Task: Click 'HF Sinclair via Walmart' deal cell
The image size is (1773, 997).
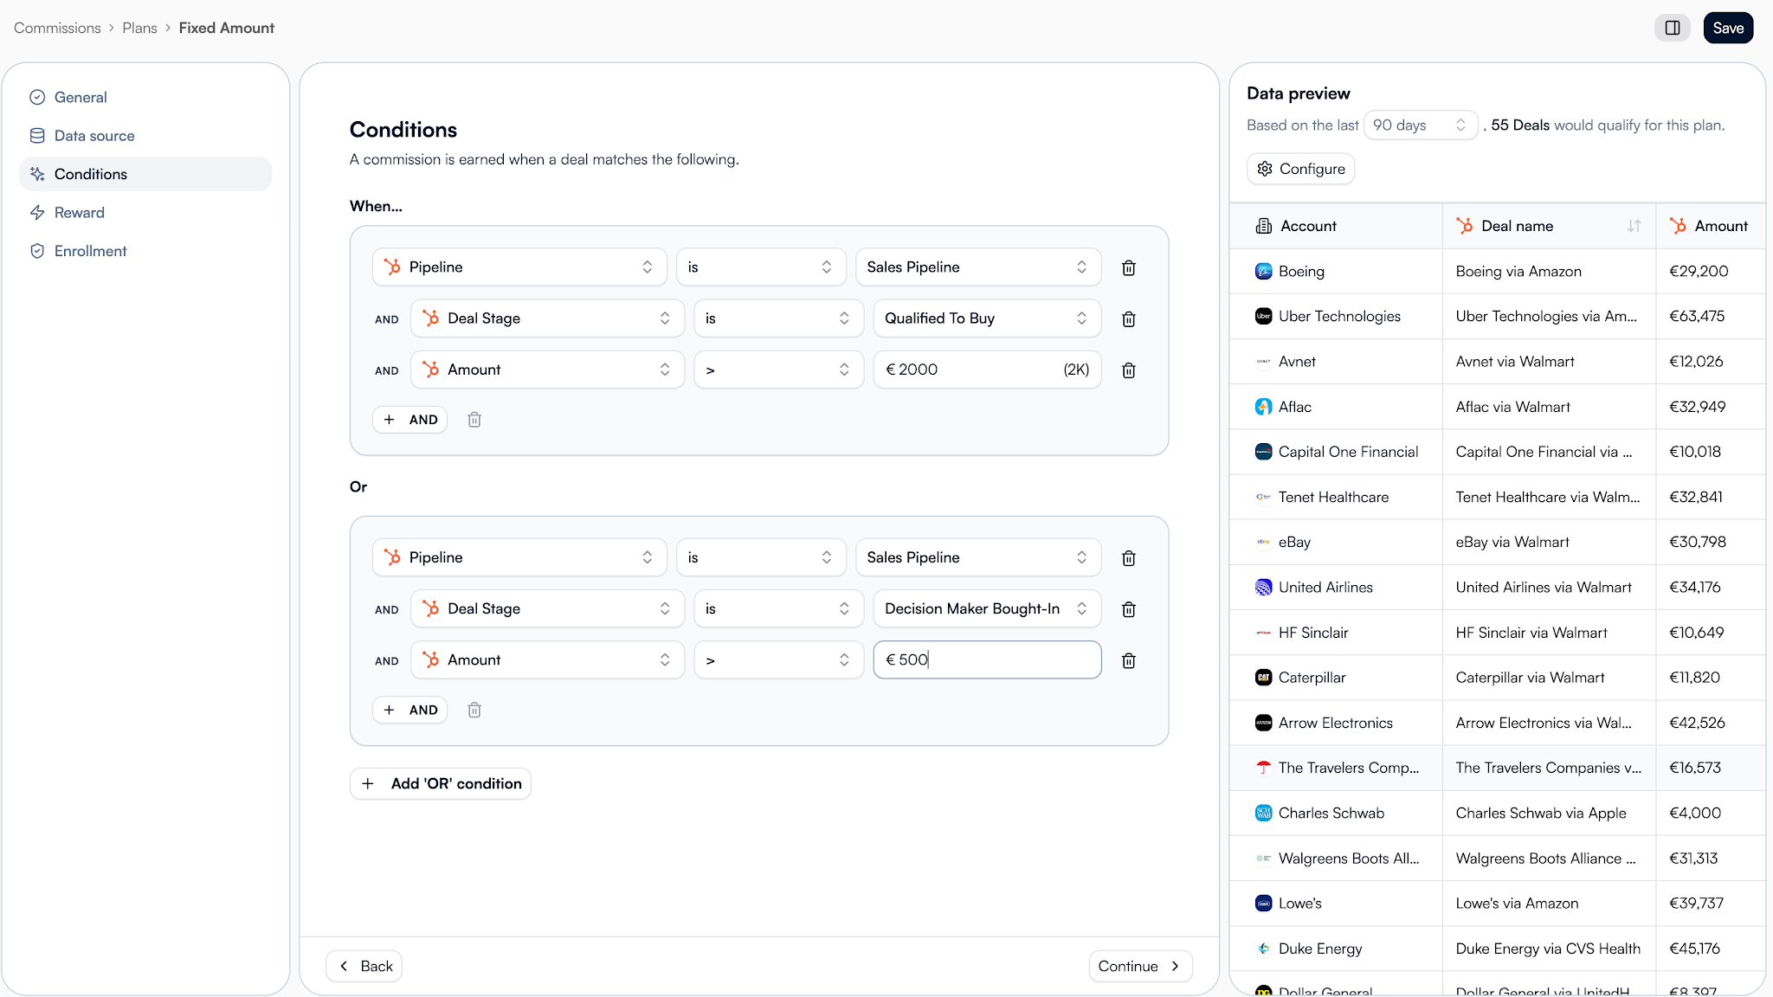Action: [1549, 633]
